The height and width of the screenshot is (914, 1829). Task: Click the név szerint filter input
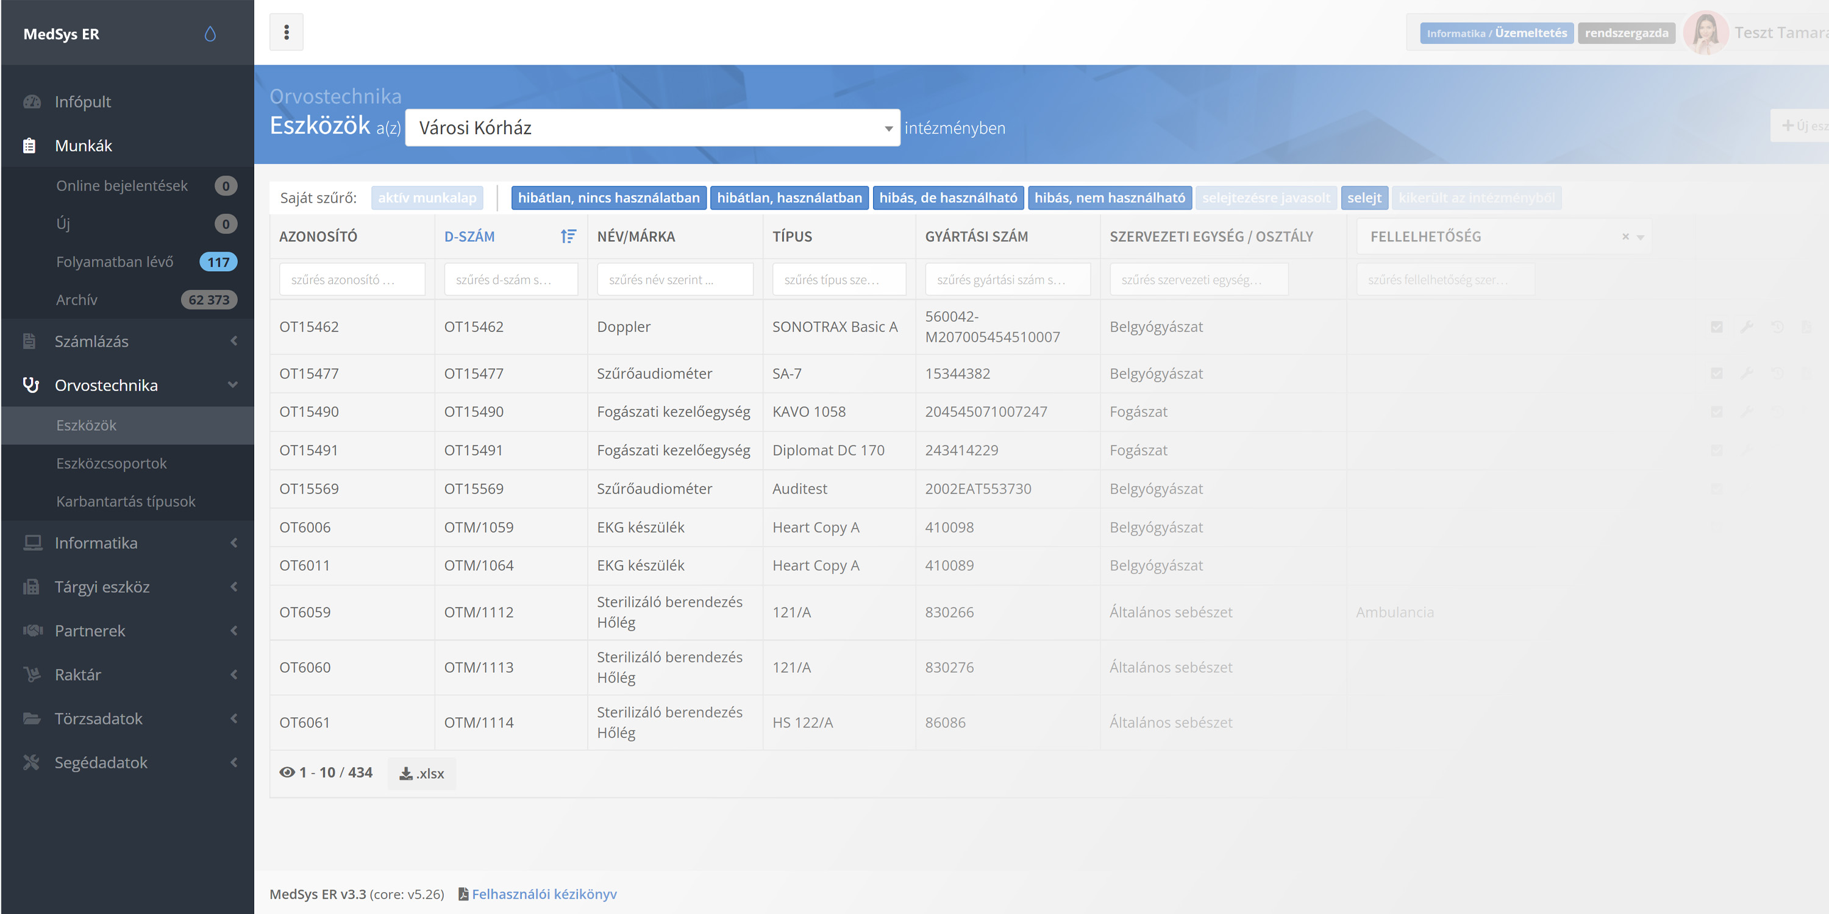[x=674, y=280]
